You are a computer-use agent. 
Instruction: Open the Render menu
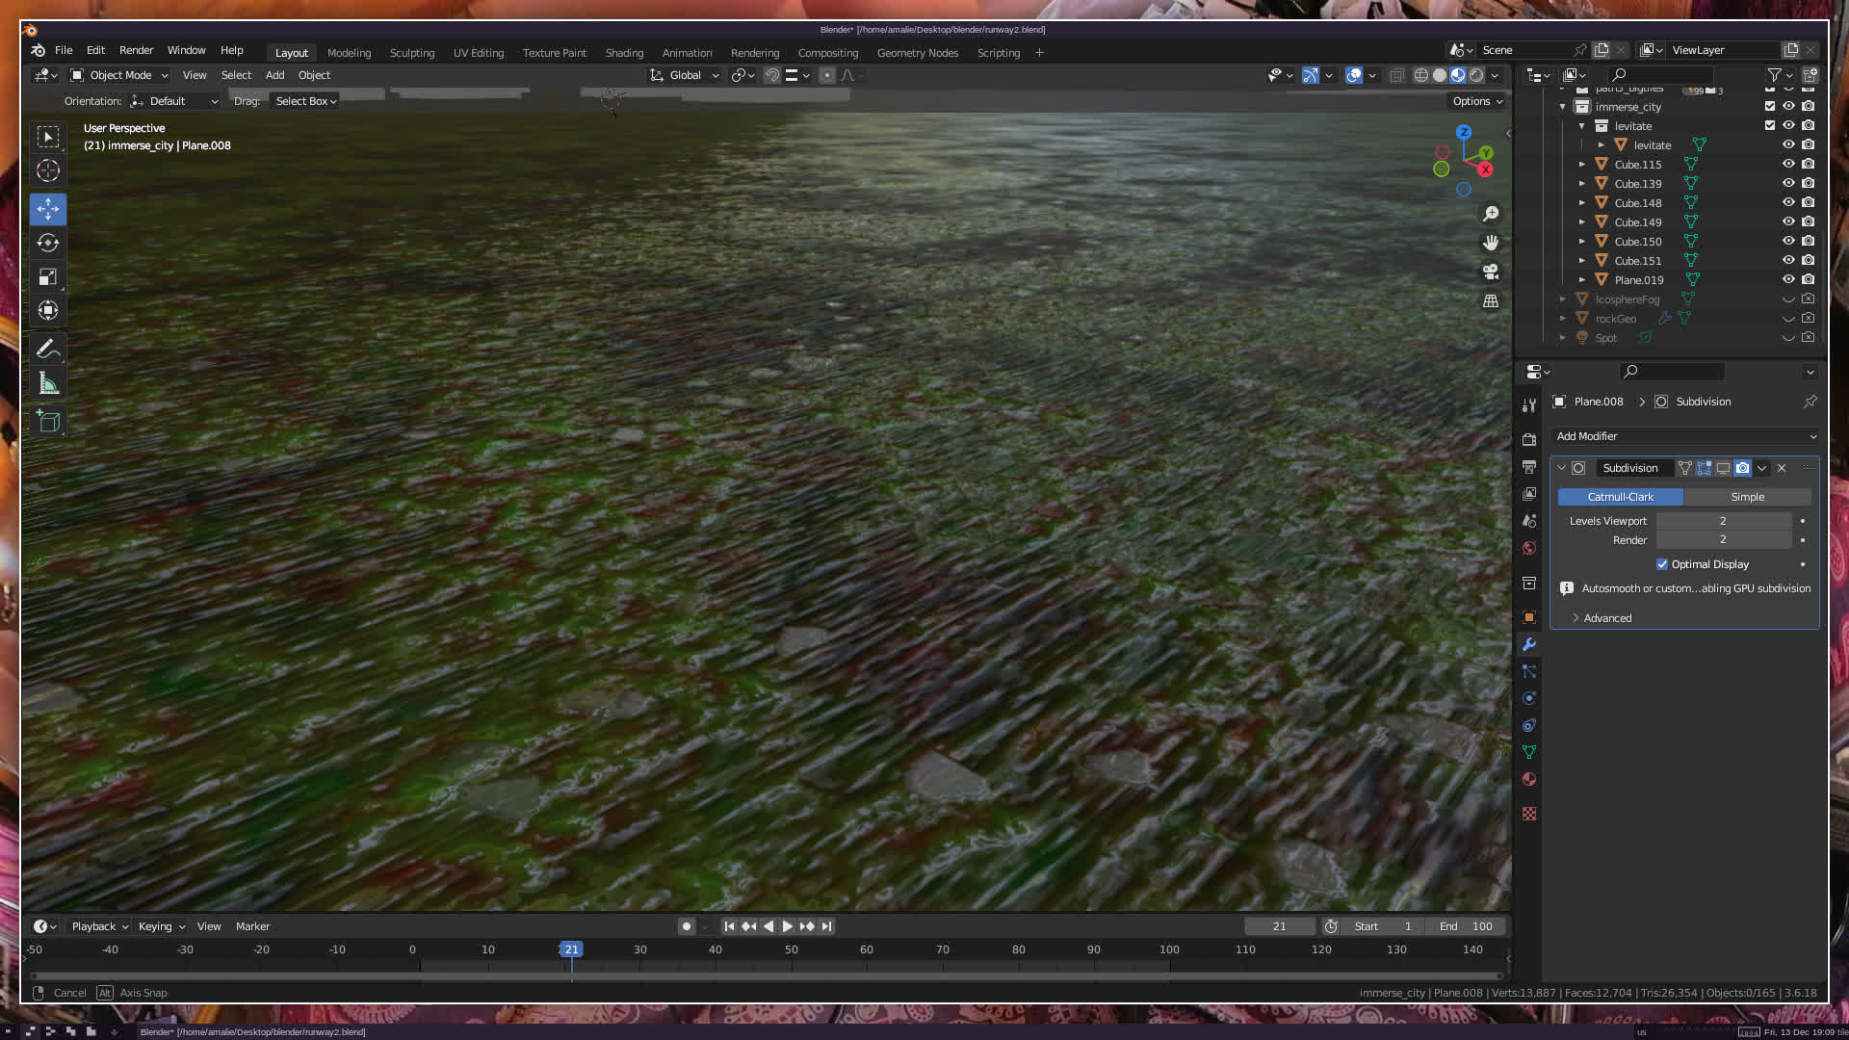tap(136, 50)
